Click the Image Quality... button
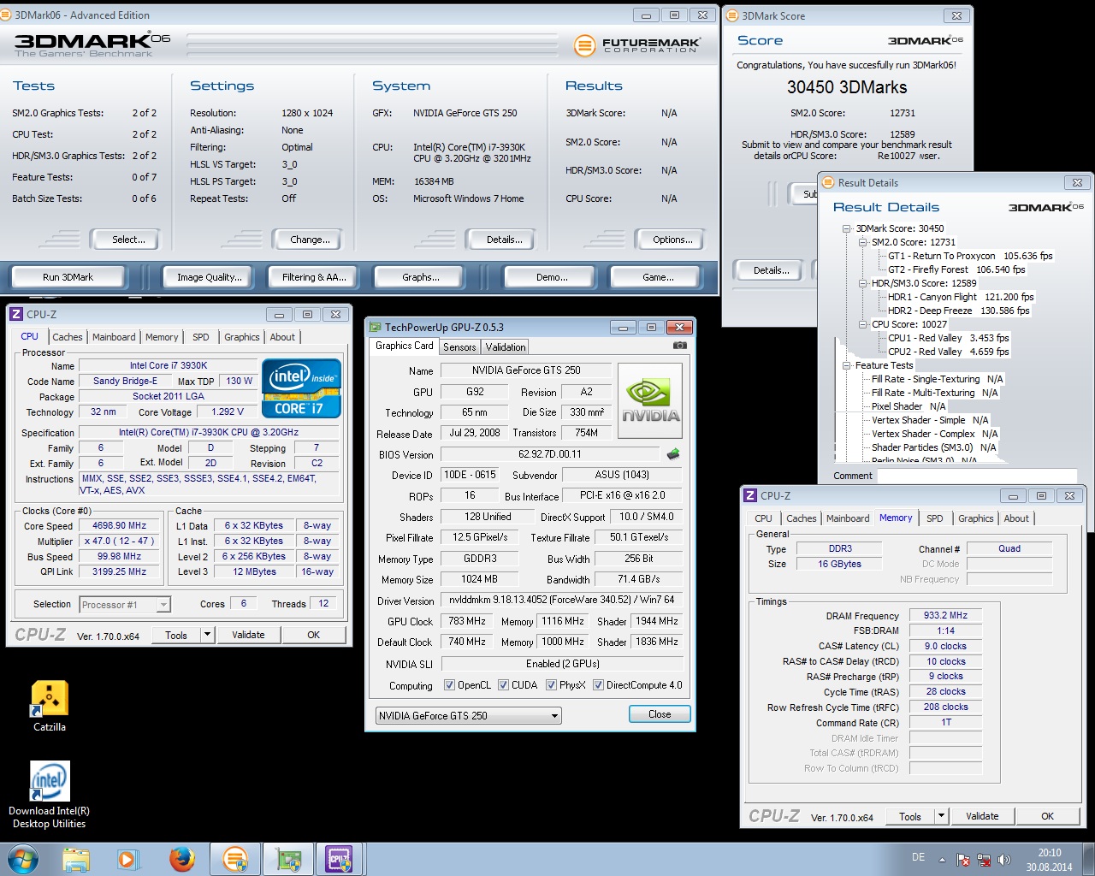 pyautogui.click(x=210, y=277)
